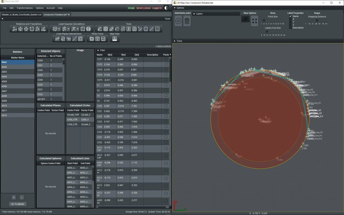Click the Go To Marker button
The image size is (344, 215).
(17, 204)
